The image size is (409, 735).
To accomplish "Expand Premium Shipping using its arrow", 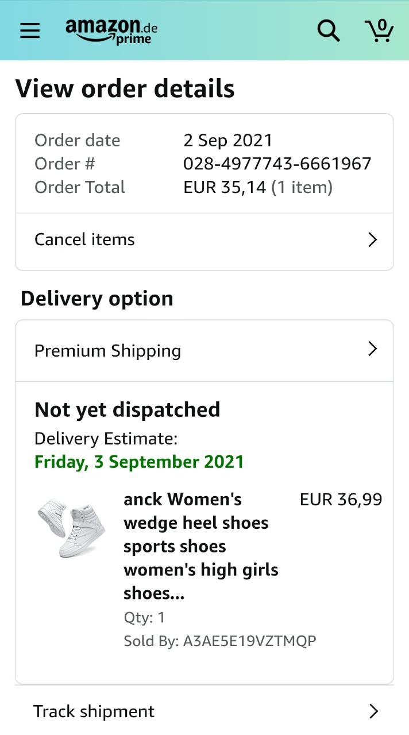I will (372, 349).
